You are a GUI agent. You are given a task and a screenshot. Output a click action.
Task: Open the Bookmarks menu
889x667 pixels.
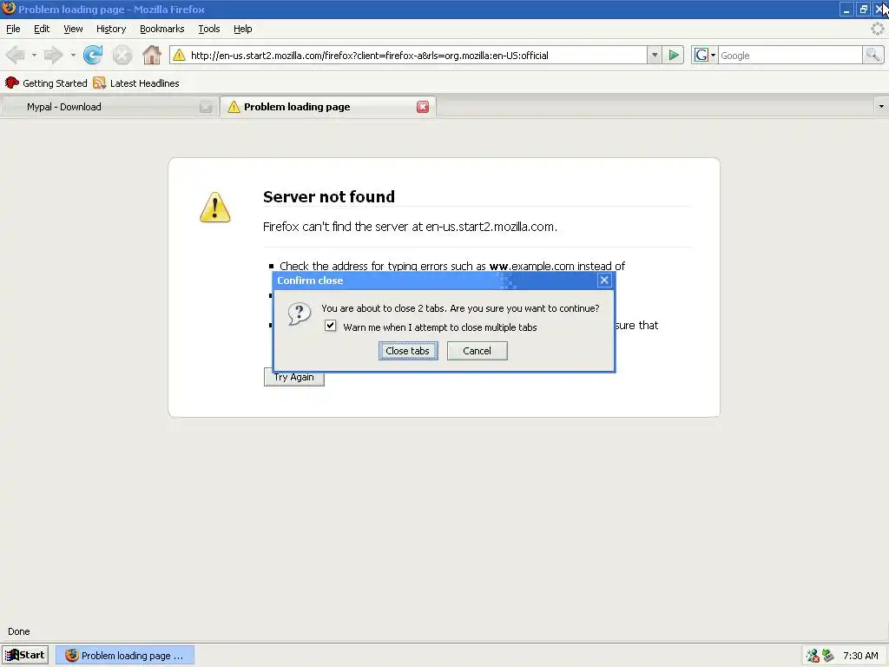tap(162, 29)
